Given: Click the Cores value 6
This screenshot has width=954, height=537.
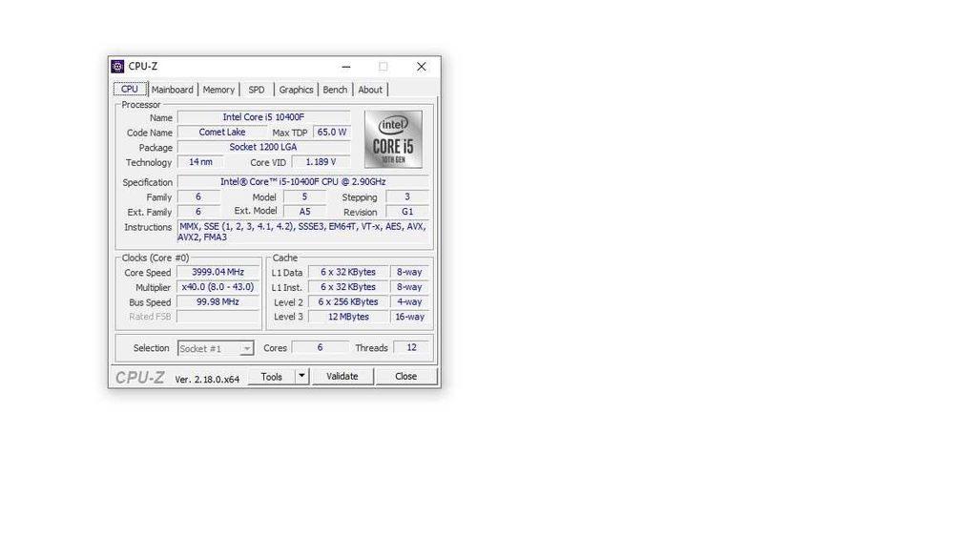Looking at the screenshot, I should pos(320,348).
